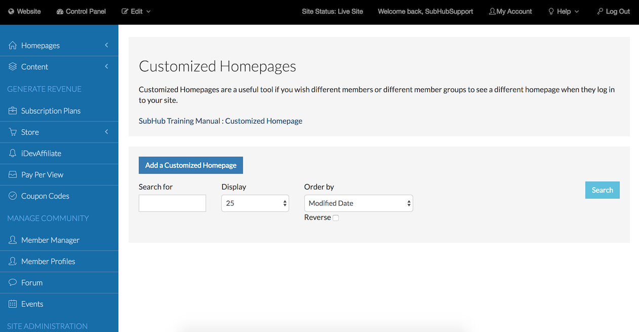Image resolution: width=639 pixels, height=332 pixels.
Task: Click the lightbulb icon beside Help
Action: (551, 11)
